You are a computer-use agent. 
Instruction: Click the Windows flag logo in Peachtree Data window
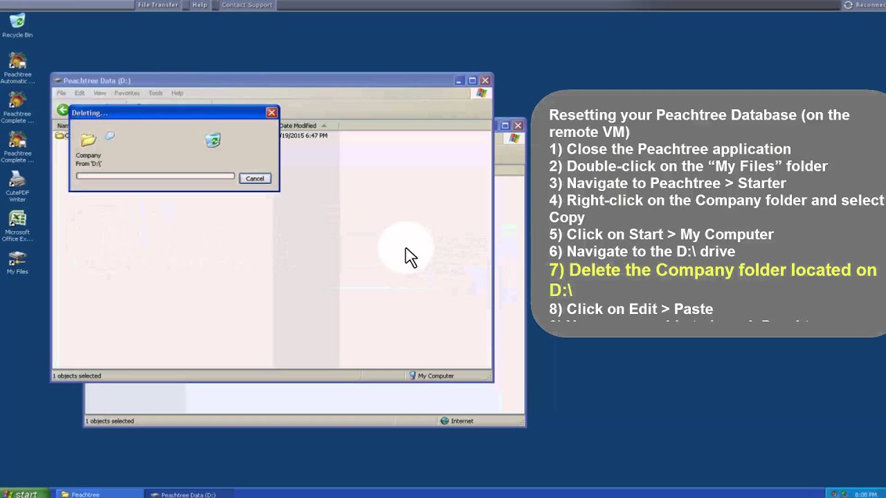click(482, 93)
